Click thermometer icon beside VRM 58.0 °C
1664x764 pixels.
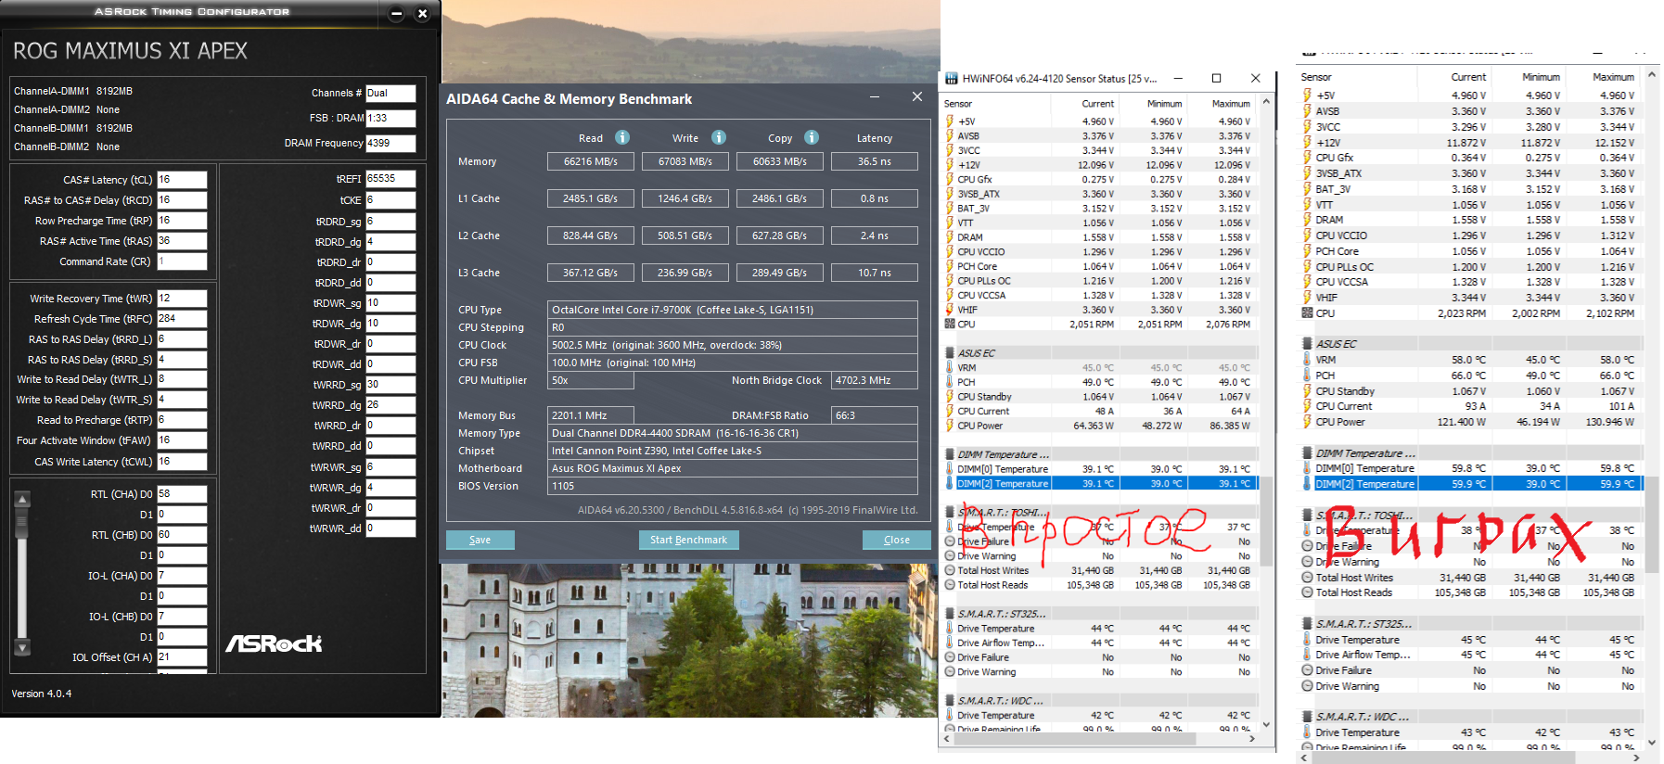[x=1307, y=360]
